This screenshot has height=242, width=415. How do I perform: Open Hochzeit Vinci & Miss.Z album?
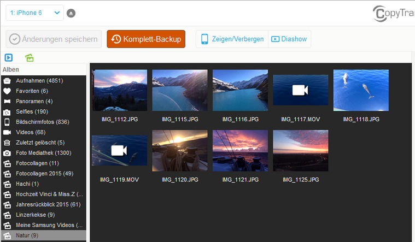(x=44, y=194)
